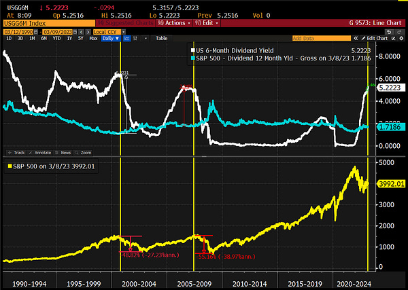The image size is (408, 290).
Task: Click the G 9573: Line Chart title
Action: [375, 23]
